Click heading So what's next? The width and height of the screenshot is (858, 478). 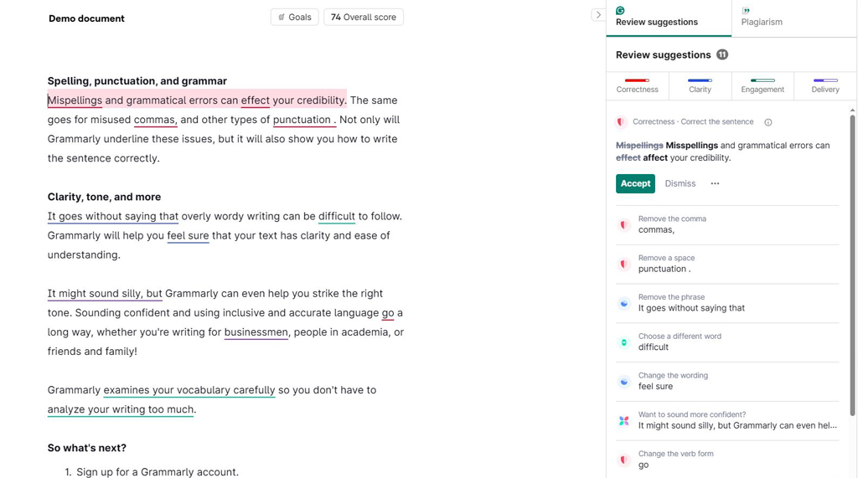pyautogui.click(x=87, y=448)
